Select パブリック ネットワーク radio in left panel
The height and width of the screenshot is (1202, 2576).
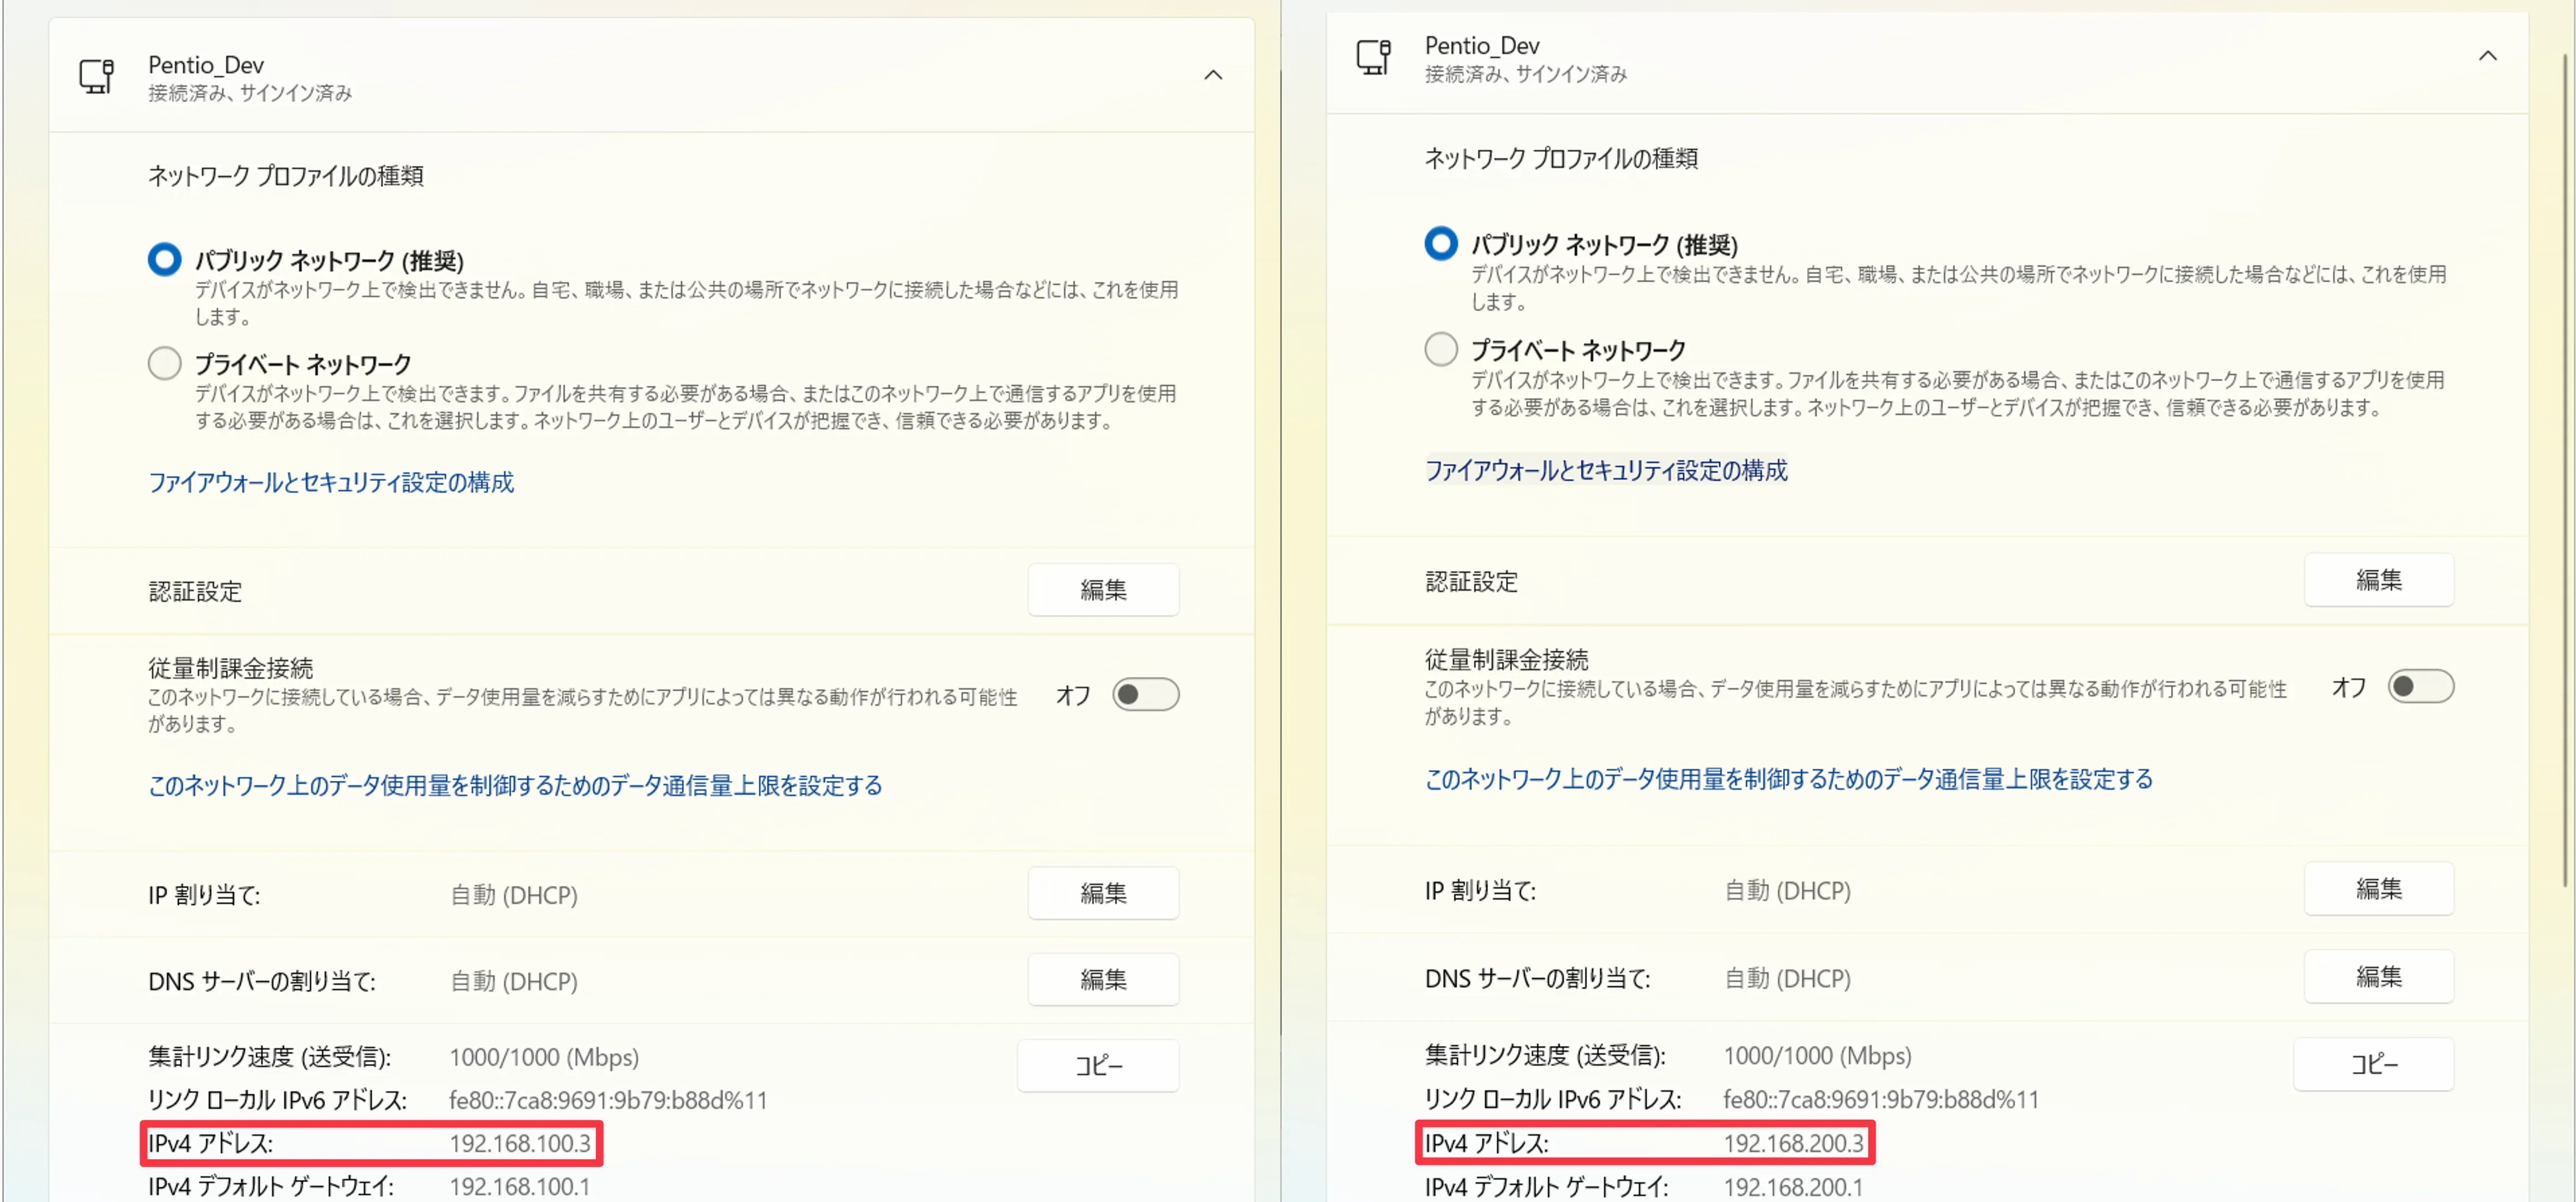click(165, 260)
